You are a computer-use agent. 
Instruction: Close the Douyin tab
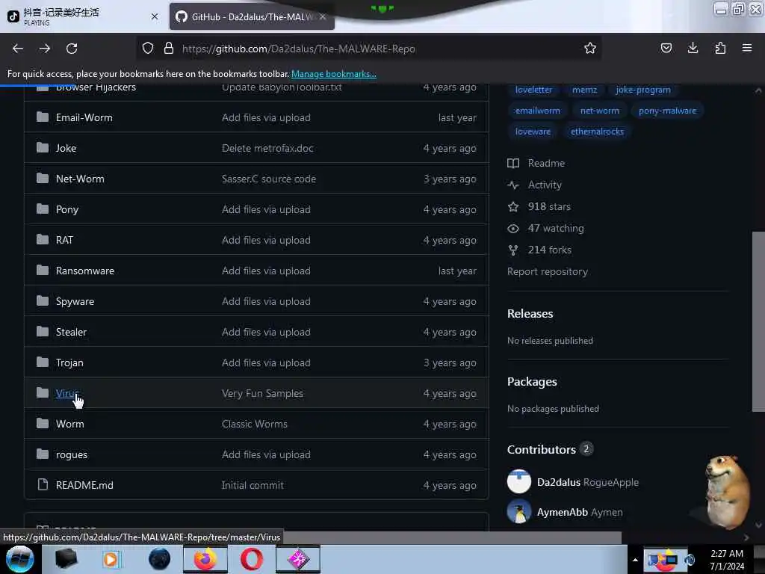155,16
